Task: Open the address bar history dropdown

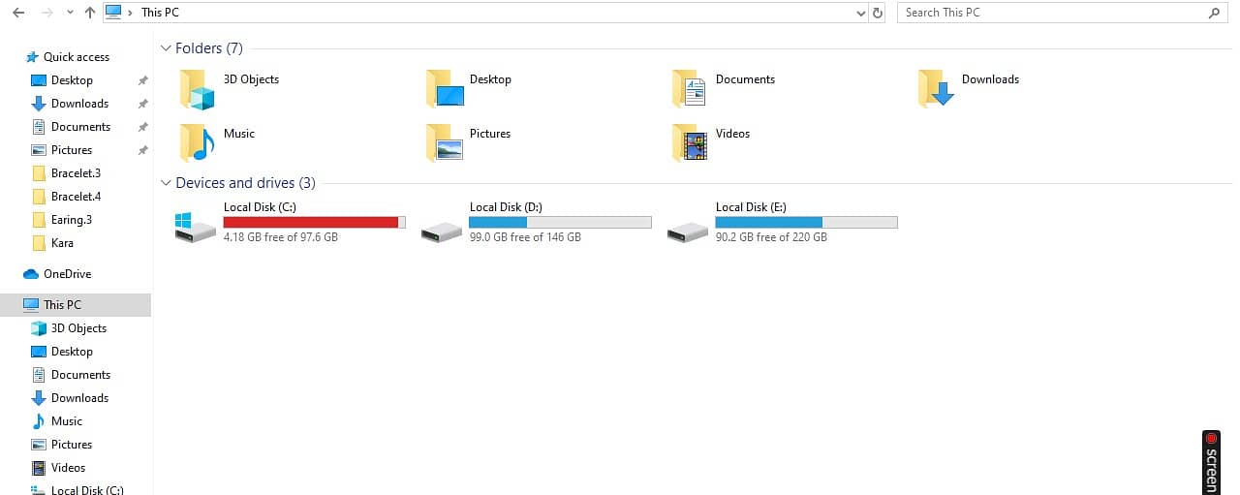Action: [x=861, y=13]
